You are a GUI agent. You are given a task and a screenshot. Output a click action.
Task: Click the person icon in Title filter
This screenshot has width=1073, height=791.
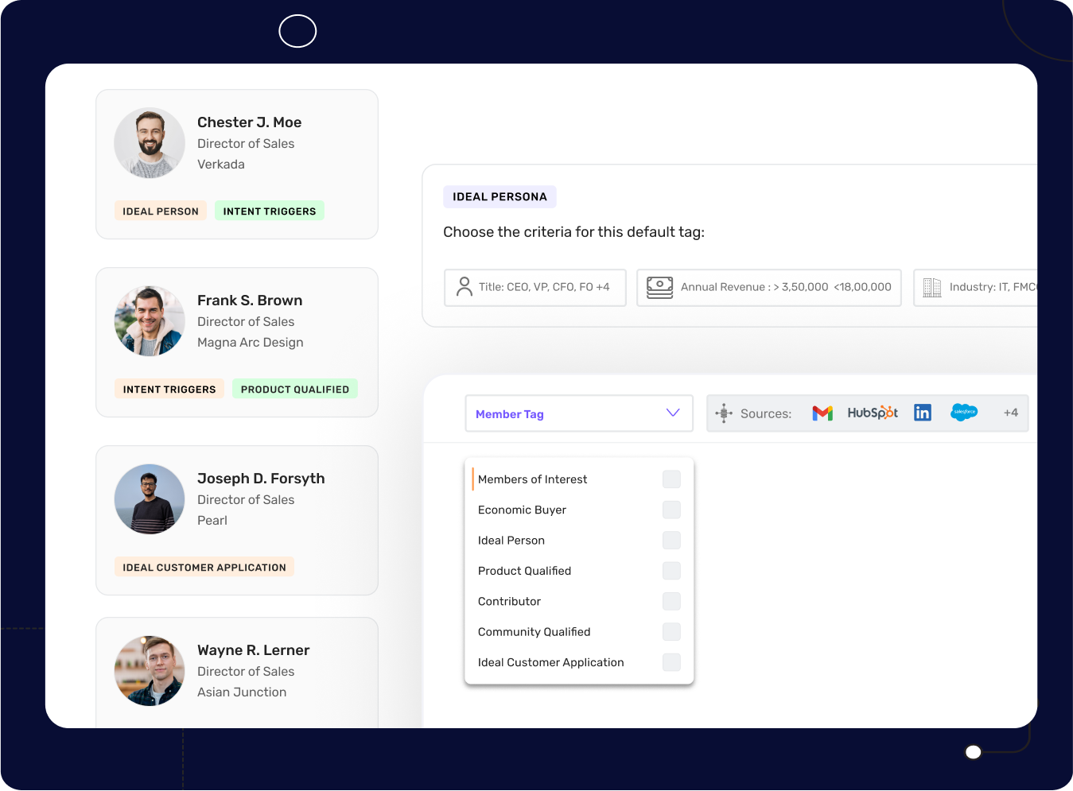[x=465, y=287]
